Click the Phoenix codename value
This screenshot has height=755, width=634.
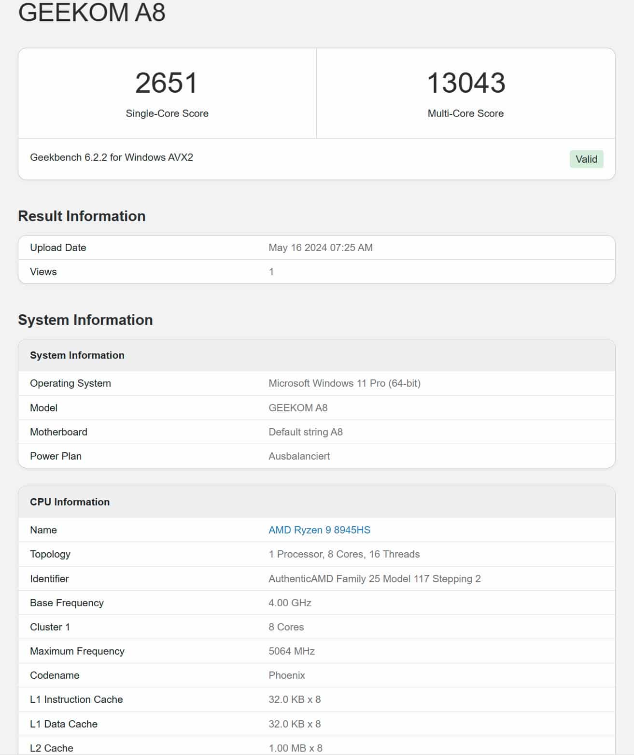pyautogui.click(x=287, y=675)
